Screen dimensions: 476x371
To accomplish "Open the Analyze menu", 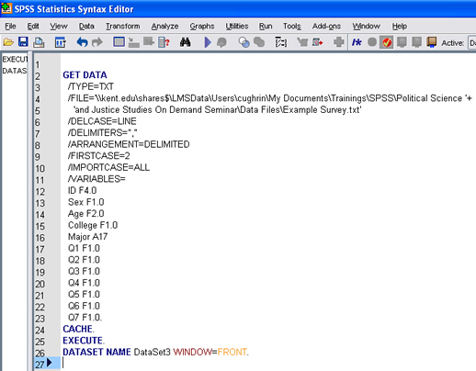I will pos(164,27).
